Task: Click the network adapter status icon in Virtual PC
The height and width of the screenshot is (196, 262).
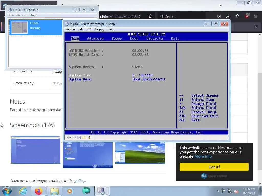Action: (89, 137)
